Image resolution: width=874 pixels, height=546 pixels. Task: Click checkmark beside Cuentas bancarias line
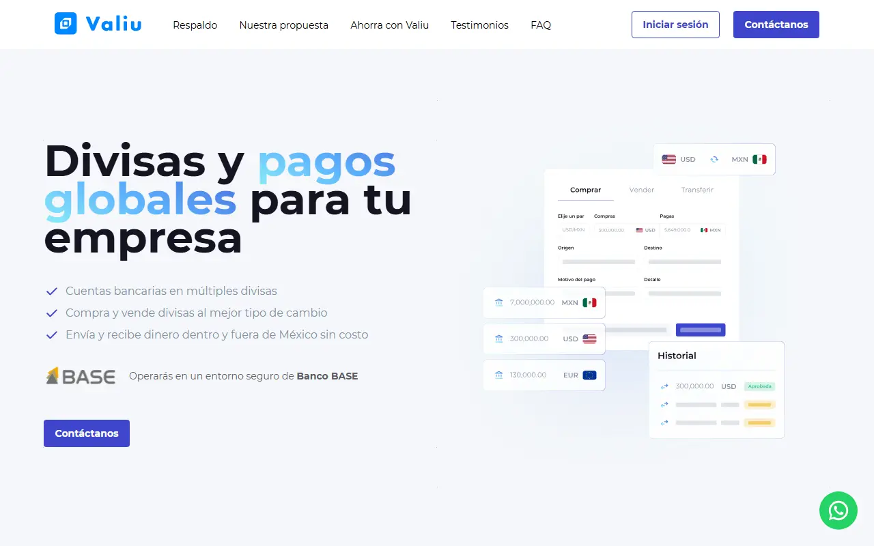click(51, 291)
